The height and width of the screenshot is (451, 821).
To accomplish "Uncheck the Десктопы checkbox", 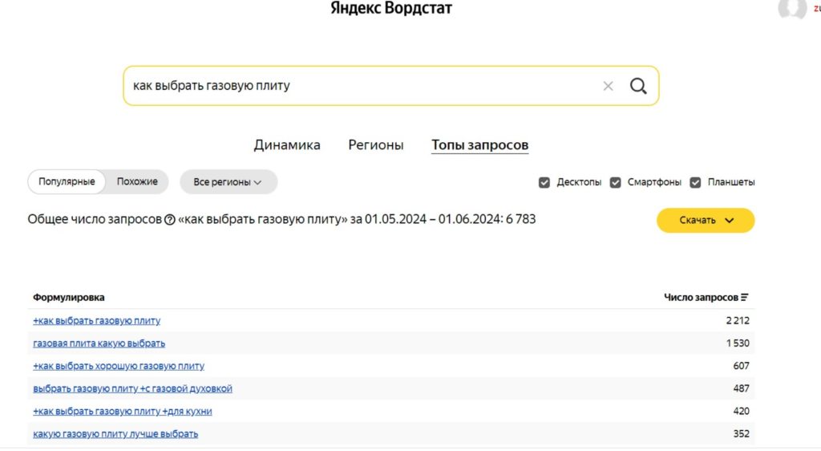I will tap(544, 182).
